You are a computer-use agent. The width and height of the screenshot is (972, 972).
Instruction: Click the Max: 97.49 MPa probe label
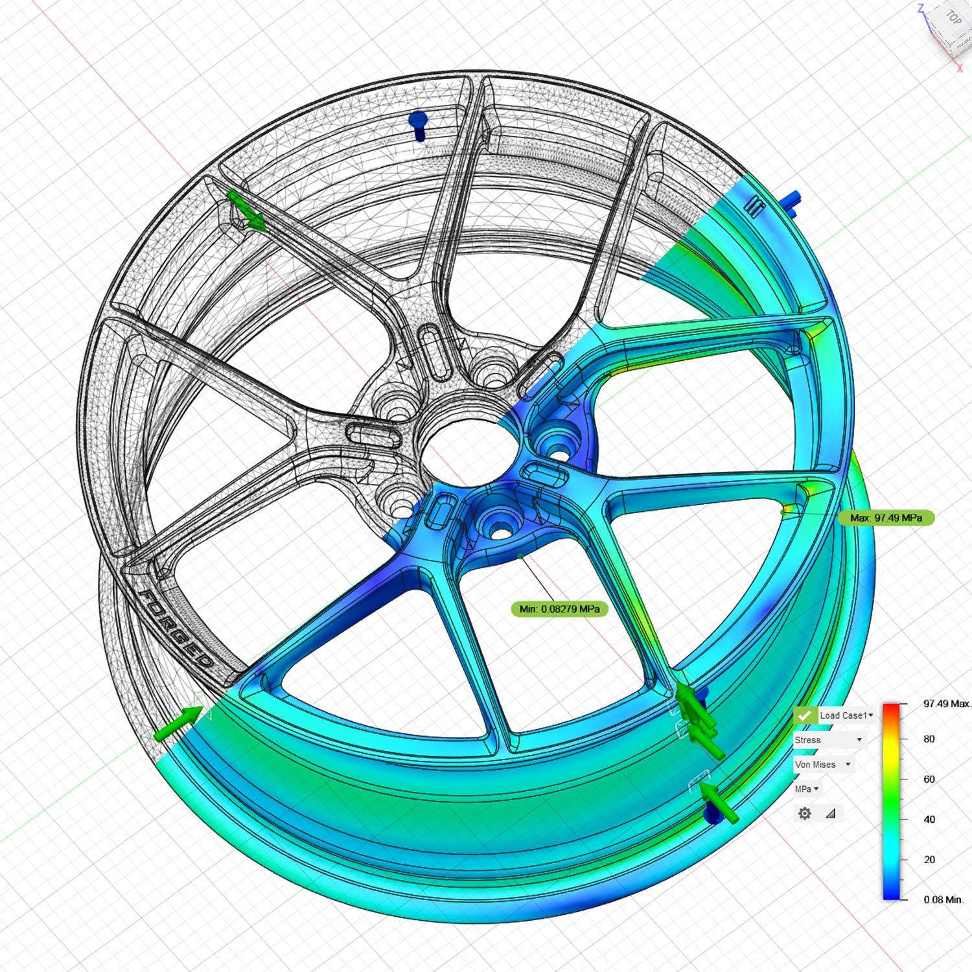pyautogui.click(x=886, y=518)
